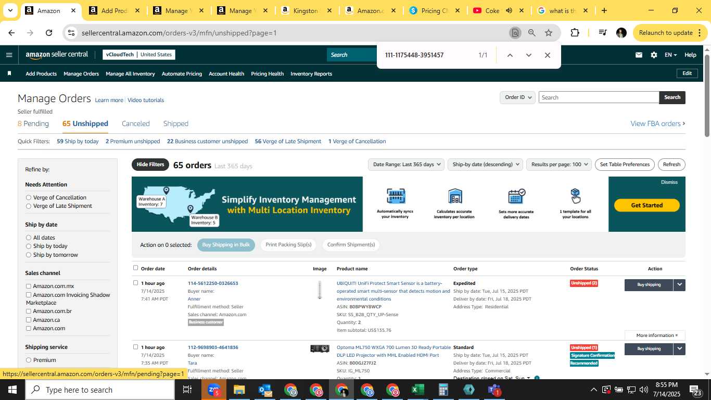Open Automate Pricing menu item
The height and width of the screenshot is (400, 711).
[182, 73]
